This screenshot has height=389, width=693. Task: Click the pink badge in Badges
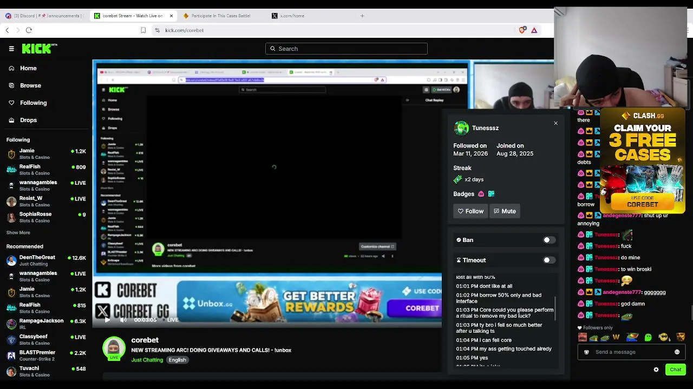[x=481, y=194]
